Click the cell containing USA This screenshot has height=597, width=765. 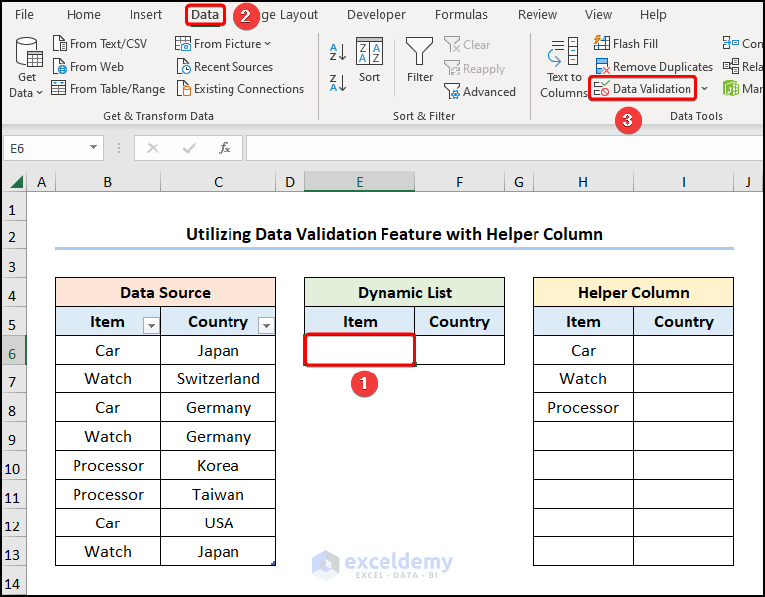(219, 522)
